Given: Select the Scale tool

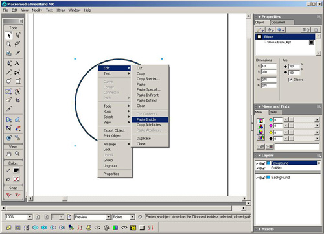Looking at the screenshot, I should [x=8, y=91].
